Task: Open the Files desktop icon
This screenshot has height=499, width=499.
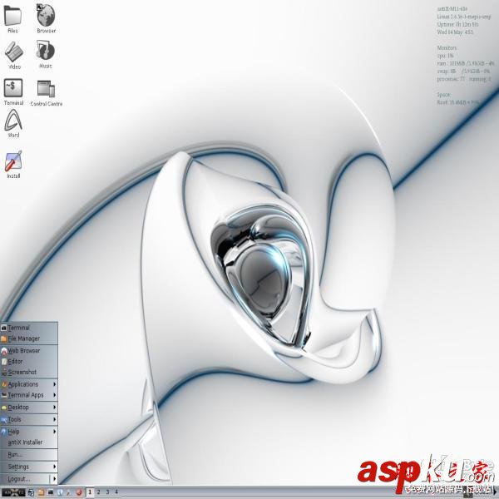Action: click(12, 18)
